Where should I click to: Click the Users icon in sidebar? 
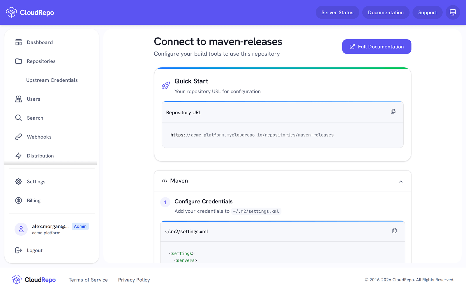19,99
